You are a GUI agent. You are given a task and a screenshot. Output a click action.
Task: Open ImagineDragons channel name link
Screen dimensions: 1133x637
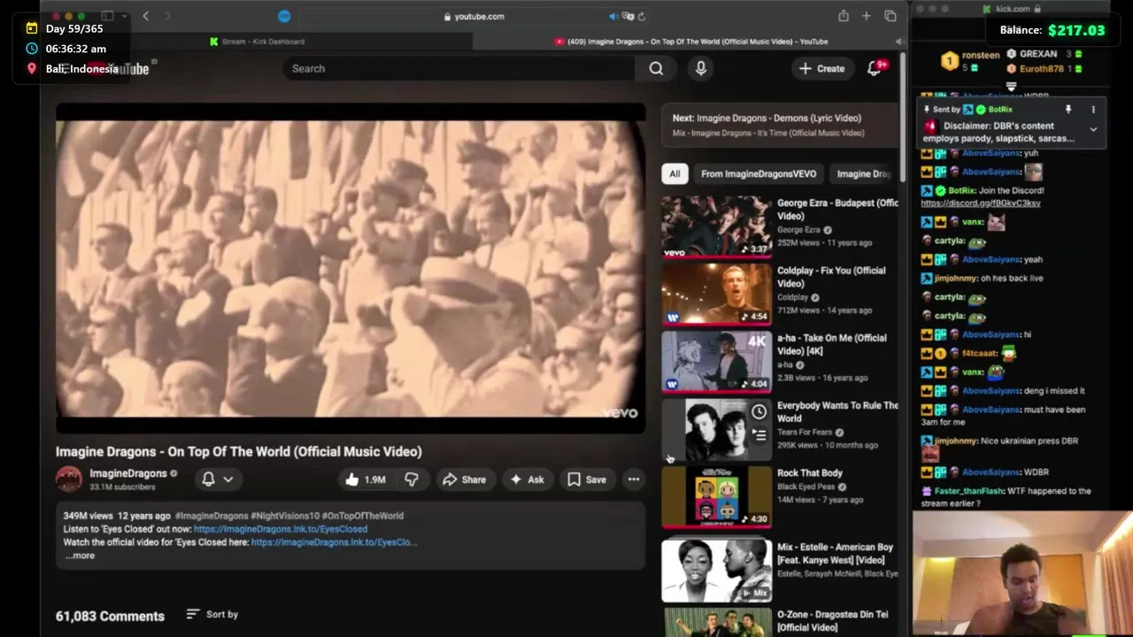(127, 473)
